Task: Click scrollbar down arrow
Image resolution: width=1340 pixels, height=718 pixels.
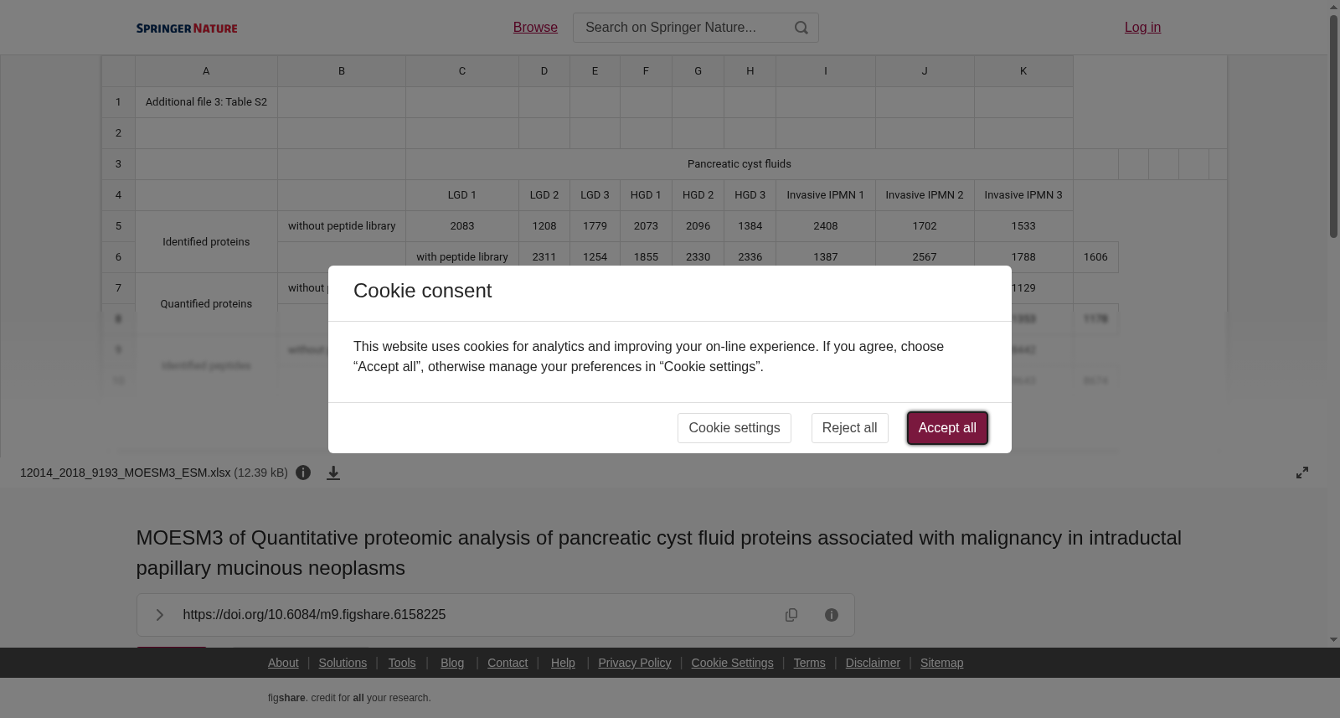Action: [1333, 640]
